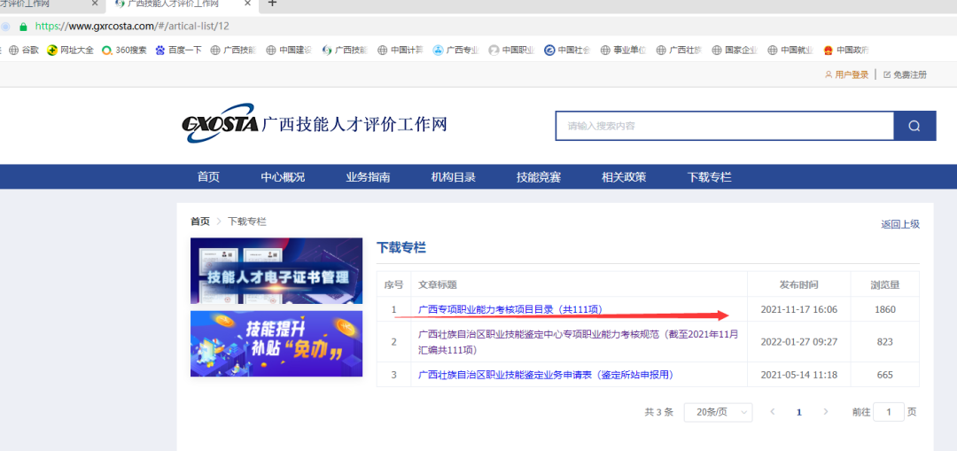Go to previous page arrow

tap(773, 412)
